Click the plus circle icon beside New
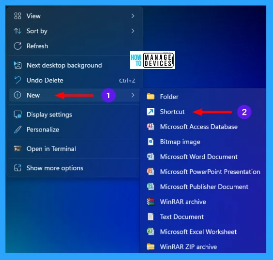 point(17,95)
